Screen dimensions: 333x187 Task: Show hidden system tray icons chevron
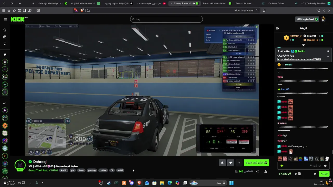(42, 183)
